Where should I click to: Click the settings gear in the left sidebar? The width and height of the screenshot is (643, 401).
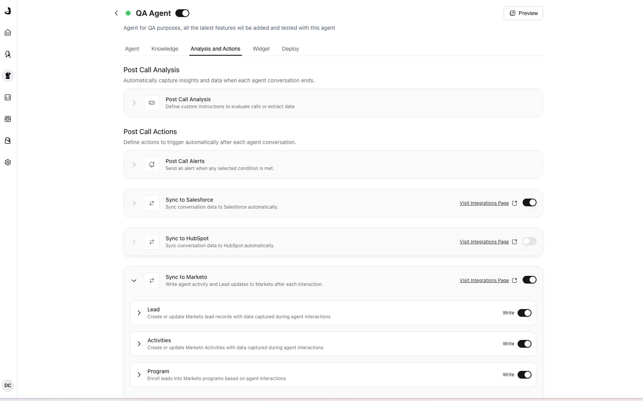click(8, 162)
